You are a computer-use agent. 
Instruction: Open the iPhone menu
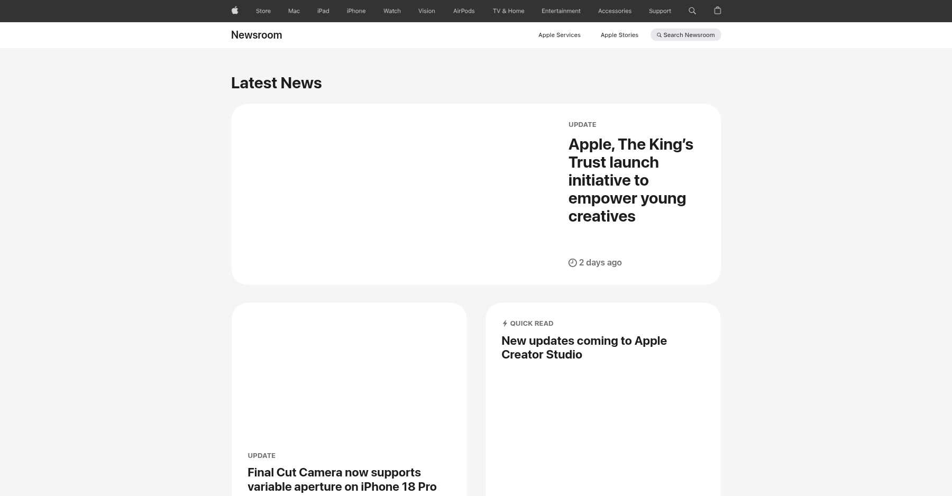pos(356,11)
